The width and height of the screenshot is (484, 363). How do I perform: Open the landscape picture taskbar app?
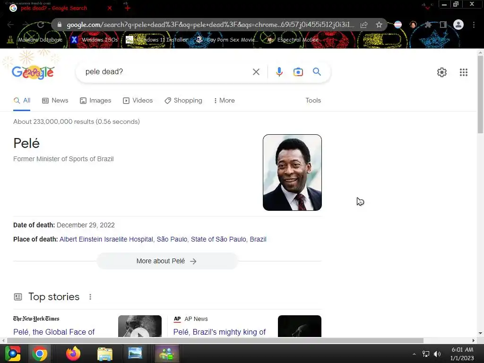pyautogui.click(x=135, y=353)
